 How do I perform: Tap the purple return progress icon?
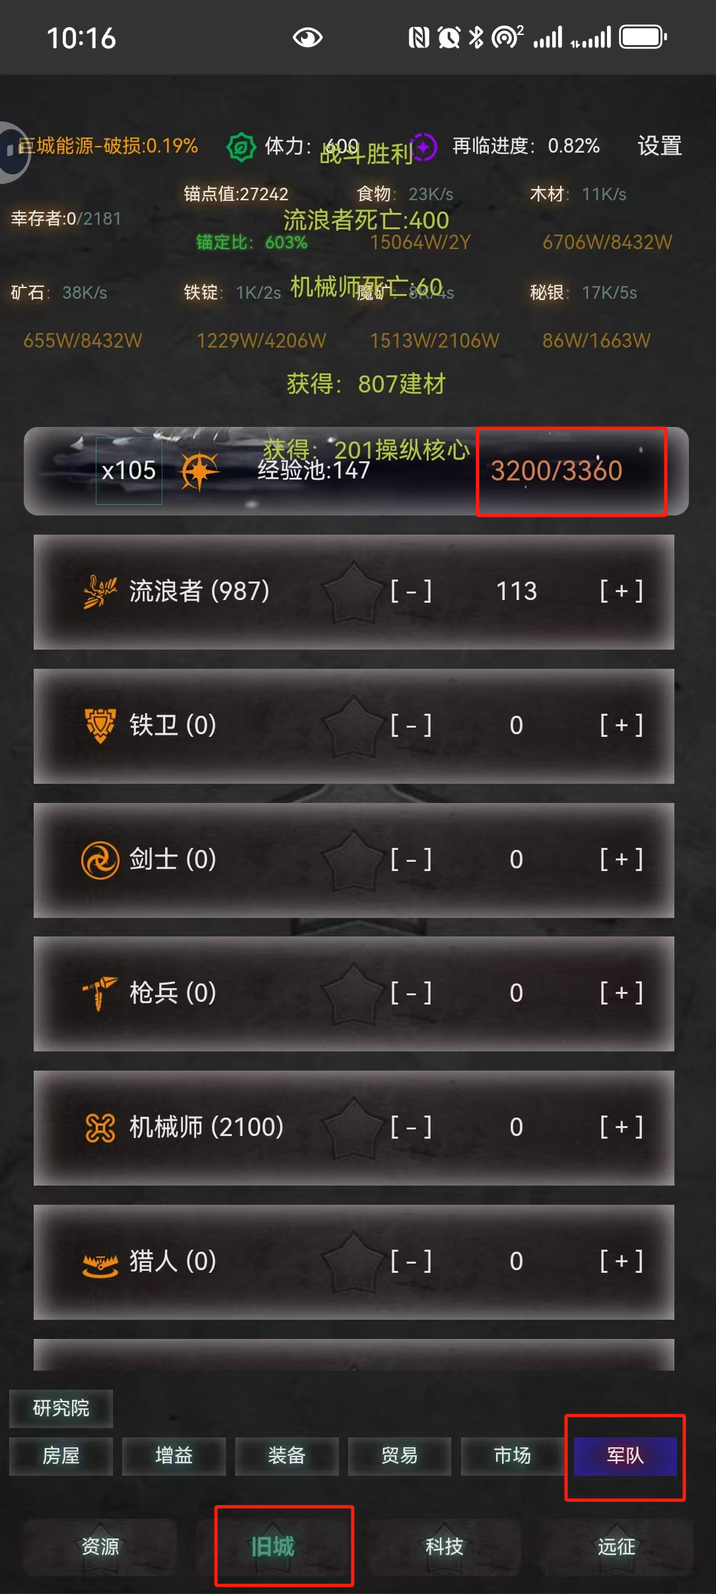pyautogui.click(x=423, y=147)
